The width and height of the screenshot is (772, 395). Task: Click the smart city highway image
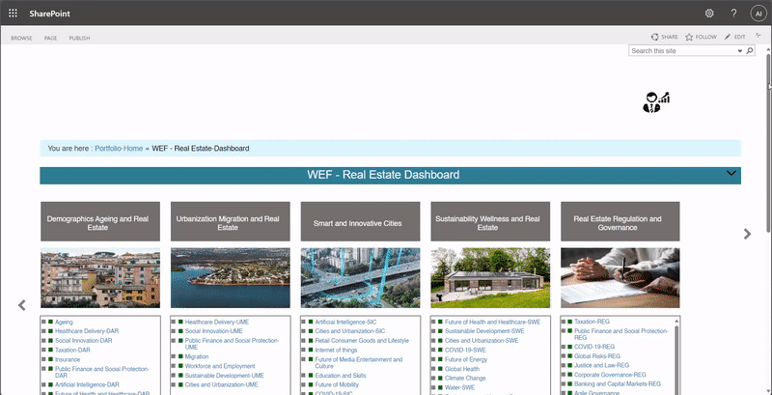[x=360, y=278]
